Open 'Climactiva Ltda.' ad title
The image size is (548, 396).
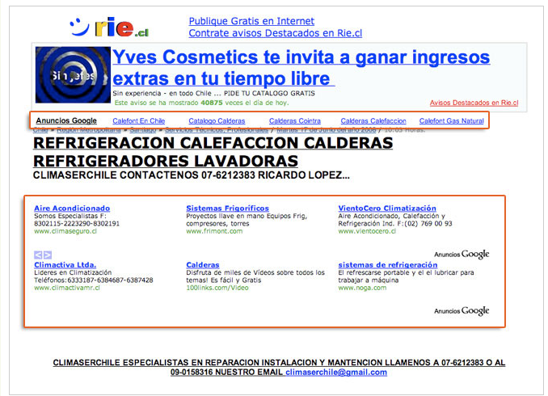(x=65, y=264)
